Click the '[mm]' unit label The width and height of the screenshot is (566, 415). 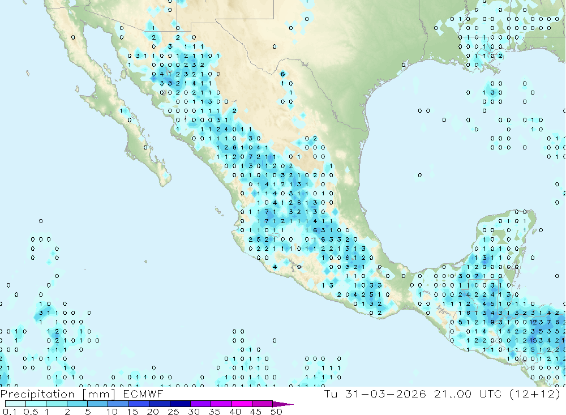click(99, 394)
